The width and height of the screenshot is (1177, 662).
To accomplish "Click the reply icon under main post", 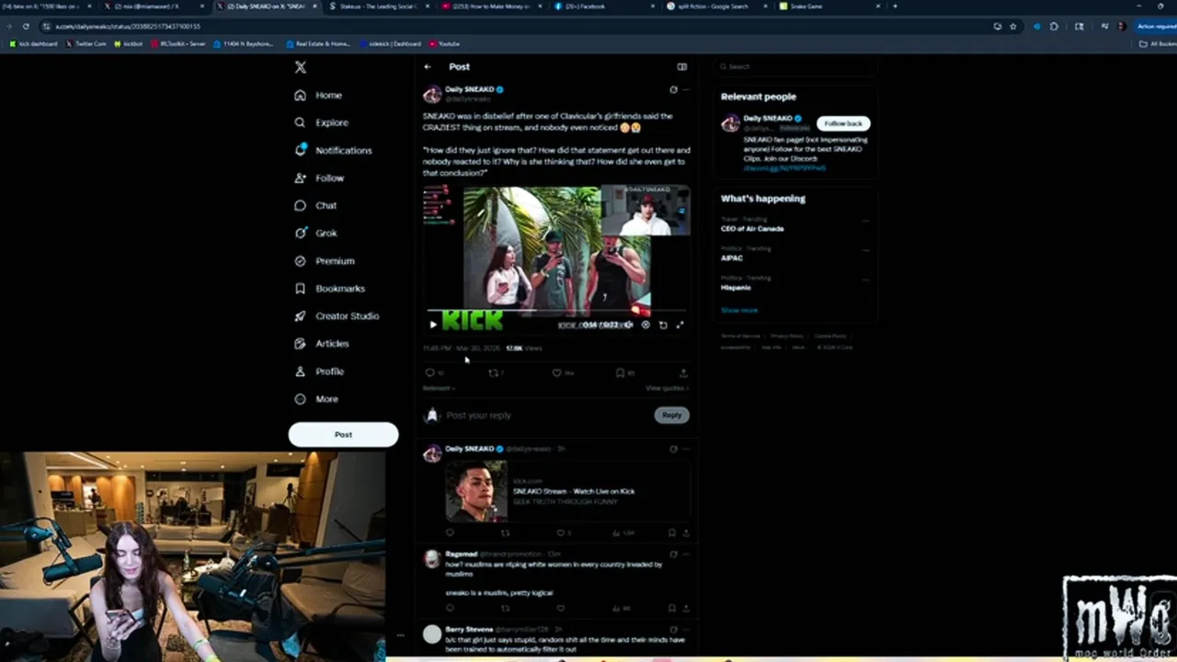I will [429, 372].
